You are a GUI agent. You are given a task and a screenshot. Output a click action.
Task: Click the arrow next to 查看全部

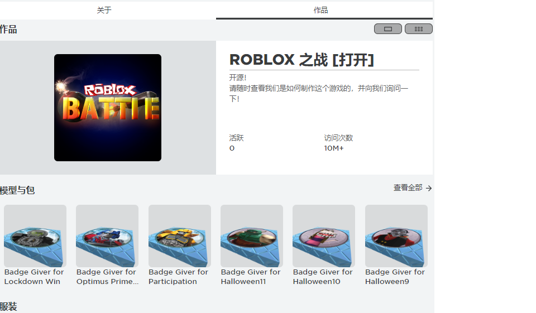(x=429, y=188)
